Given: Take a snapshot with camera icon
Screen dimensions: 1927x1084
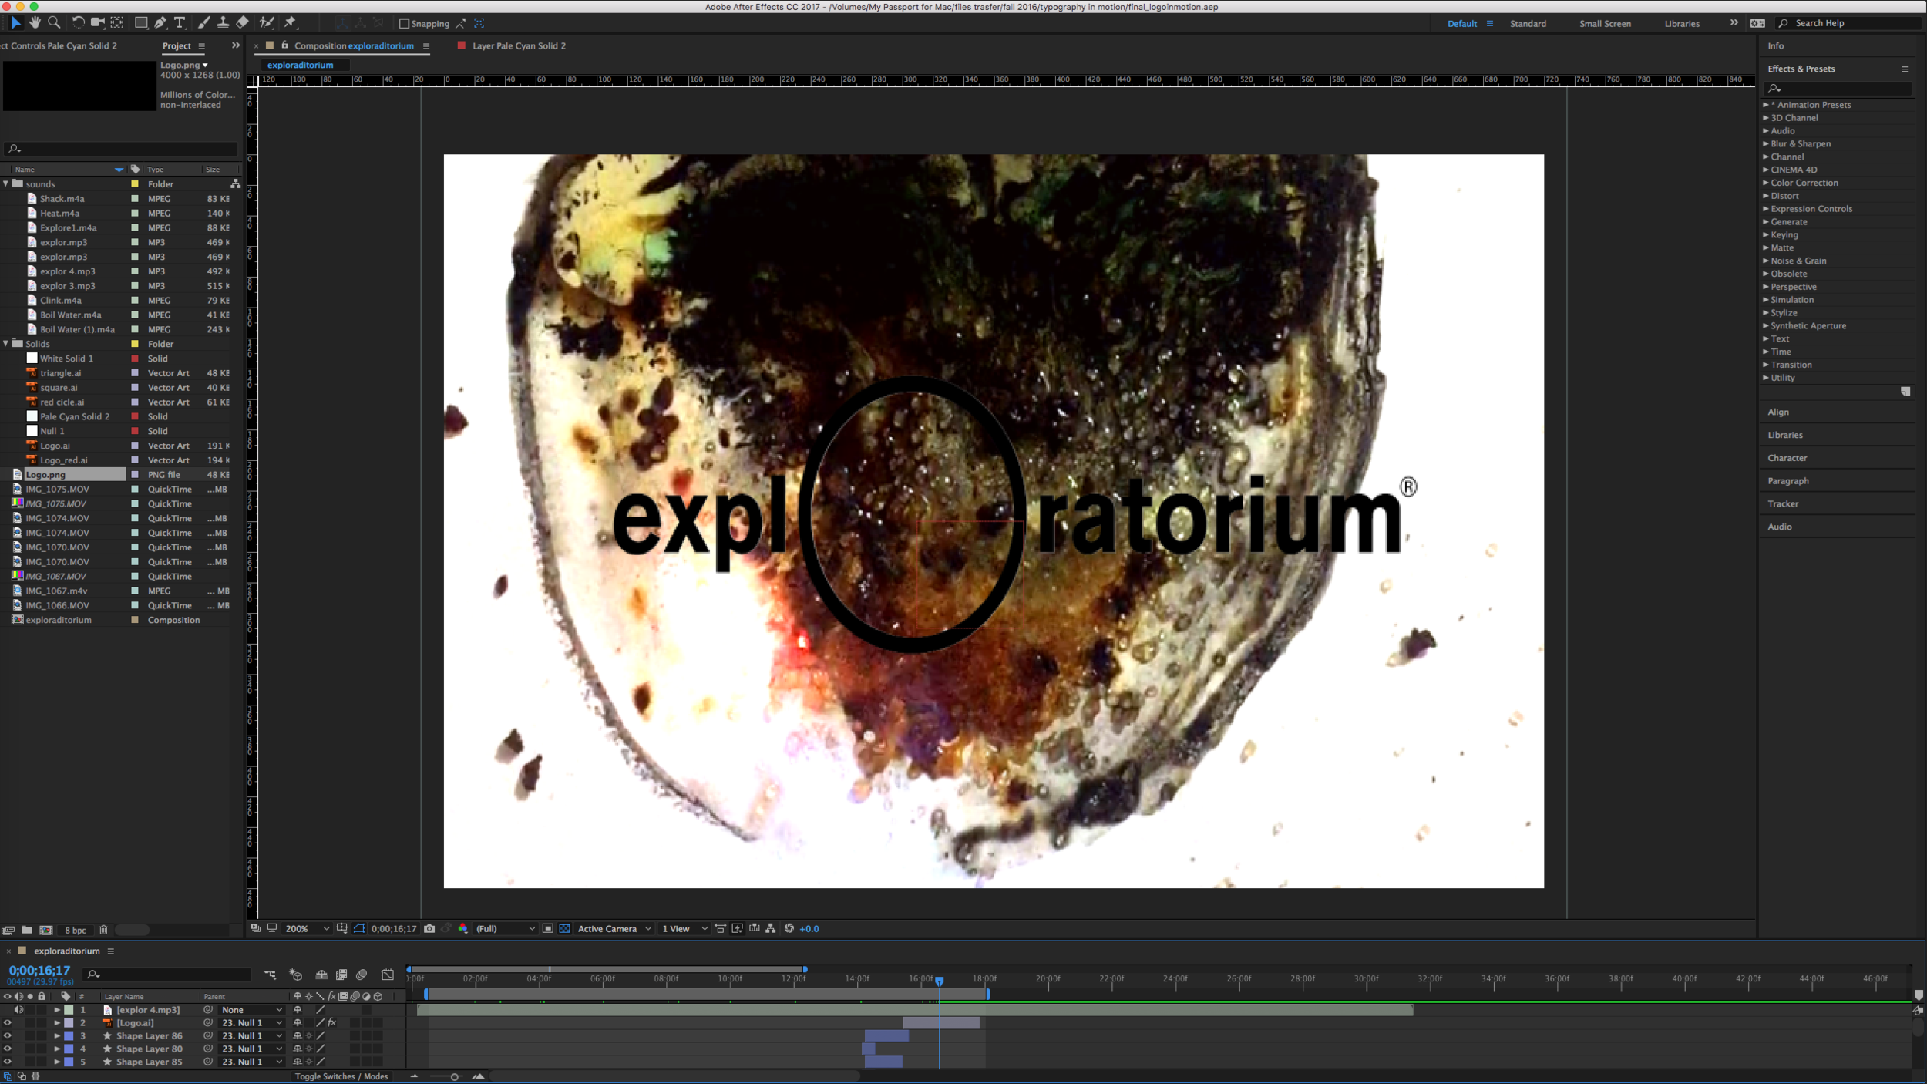Looking at the screenshot, I should click(429, 929).
